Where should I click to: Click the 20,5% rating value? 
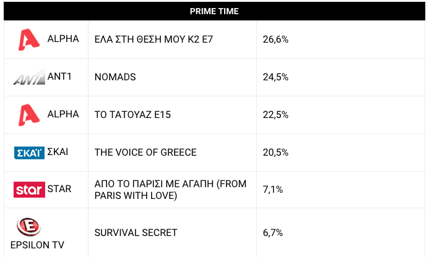pyautogui.click(x=275, y=153)
